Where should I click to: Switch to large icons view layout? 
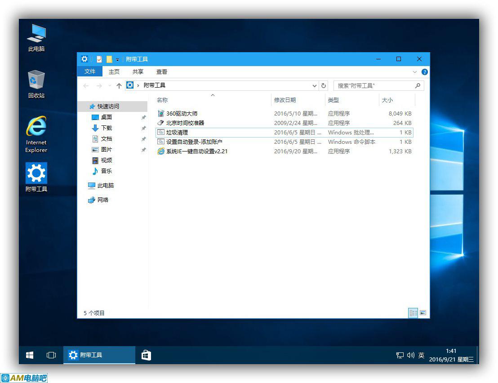(423, 313)
